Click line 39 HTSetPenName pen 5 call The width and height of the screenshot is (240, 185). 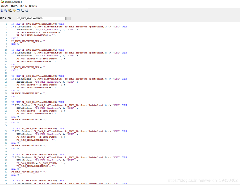pos(47,134)
